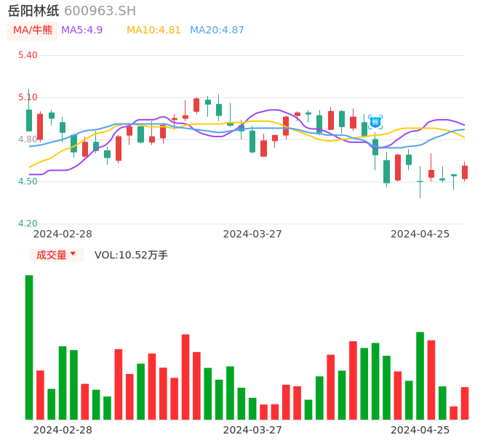Click the tallest green volume bar at far left
This screenshot has width=499, height=440.
pos(29,347)
